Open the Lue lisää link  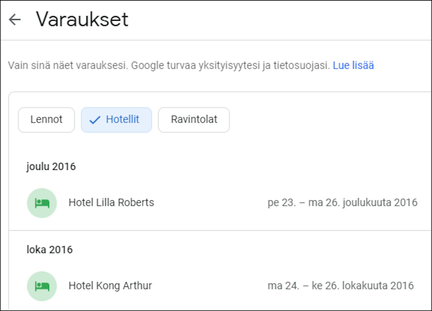(x=353, y=65)
